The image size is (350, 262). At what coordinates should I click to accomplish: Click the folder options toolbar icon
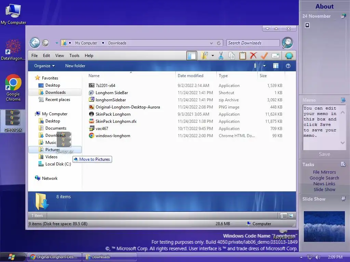pyautogui.click(x=204, y=56)
